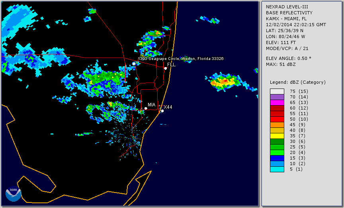Click the offshore storm cell's red core
Screen dimensions: 344x208
click(x=226, y=81)
